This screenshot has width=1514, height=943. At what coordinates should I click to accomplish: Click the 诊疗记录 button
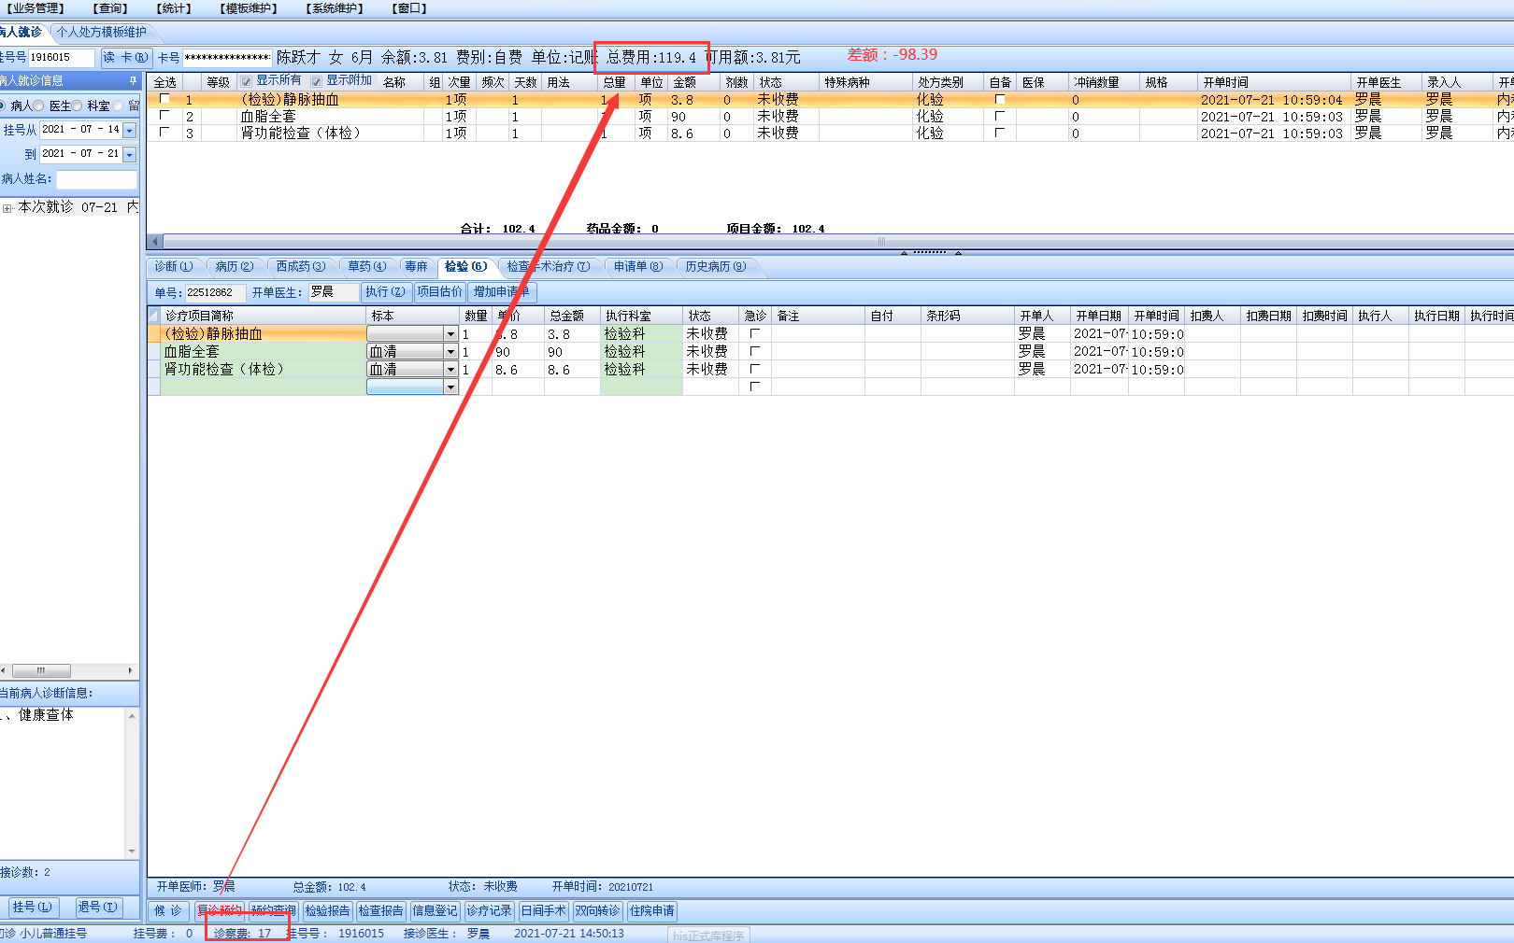[x=490, y=911]
